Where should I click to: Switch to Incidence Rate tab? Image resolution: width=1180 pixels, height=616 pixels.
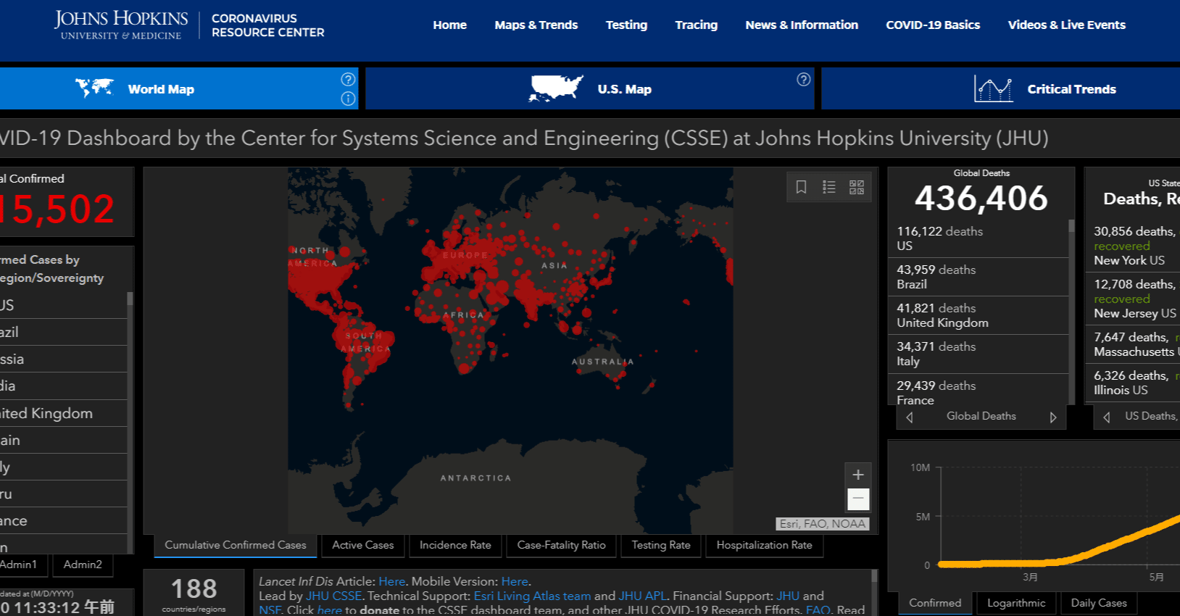pos(455,545)
